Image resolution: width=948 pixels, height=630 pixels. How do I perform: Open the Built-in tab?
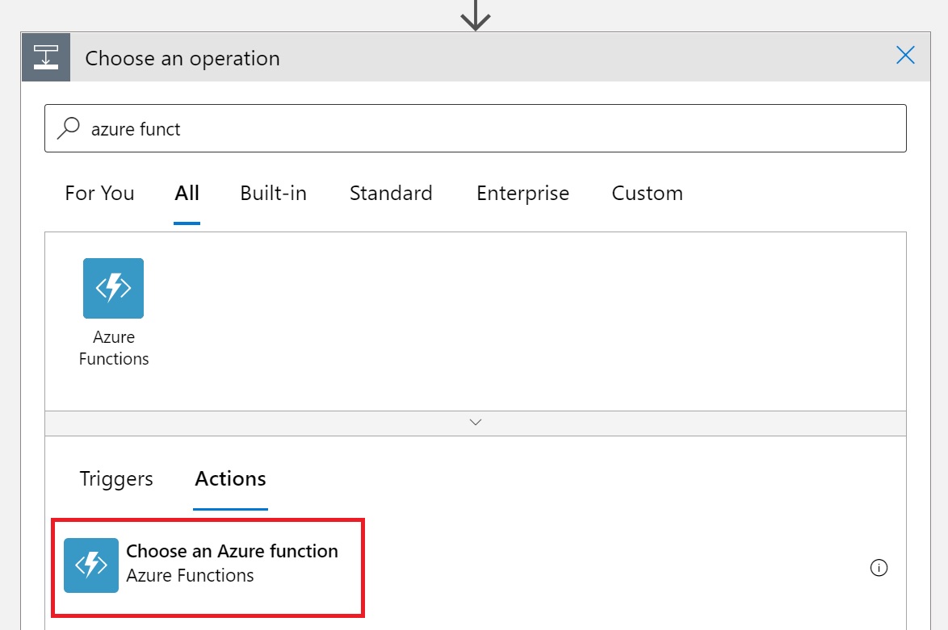[x=273, y=194]
